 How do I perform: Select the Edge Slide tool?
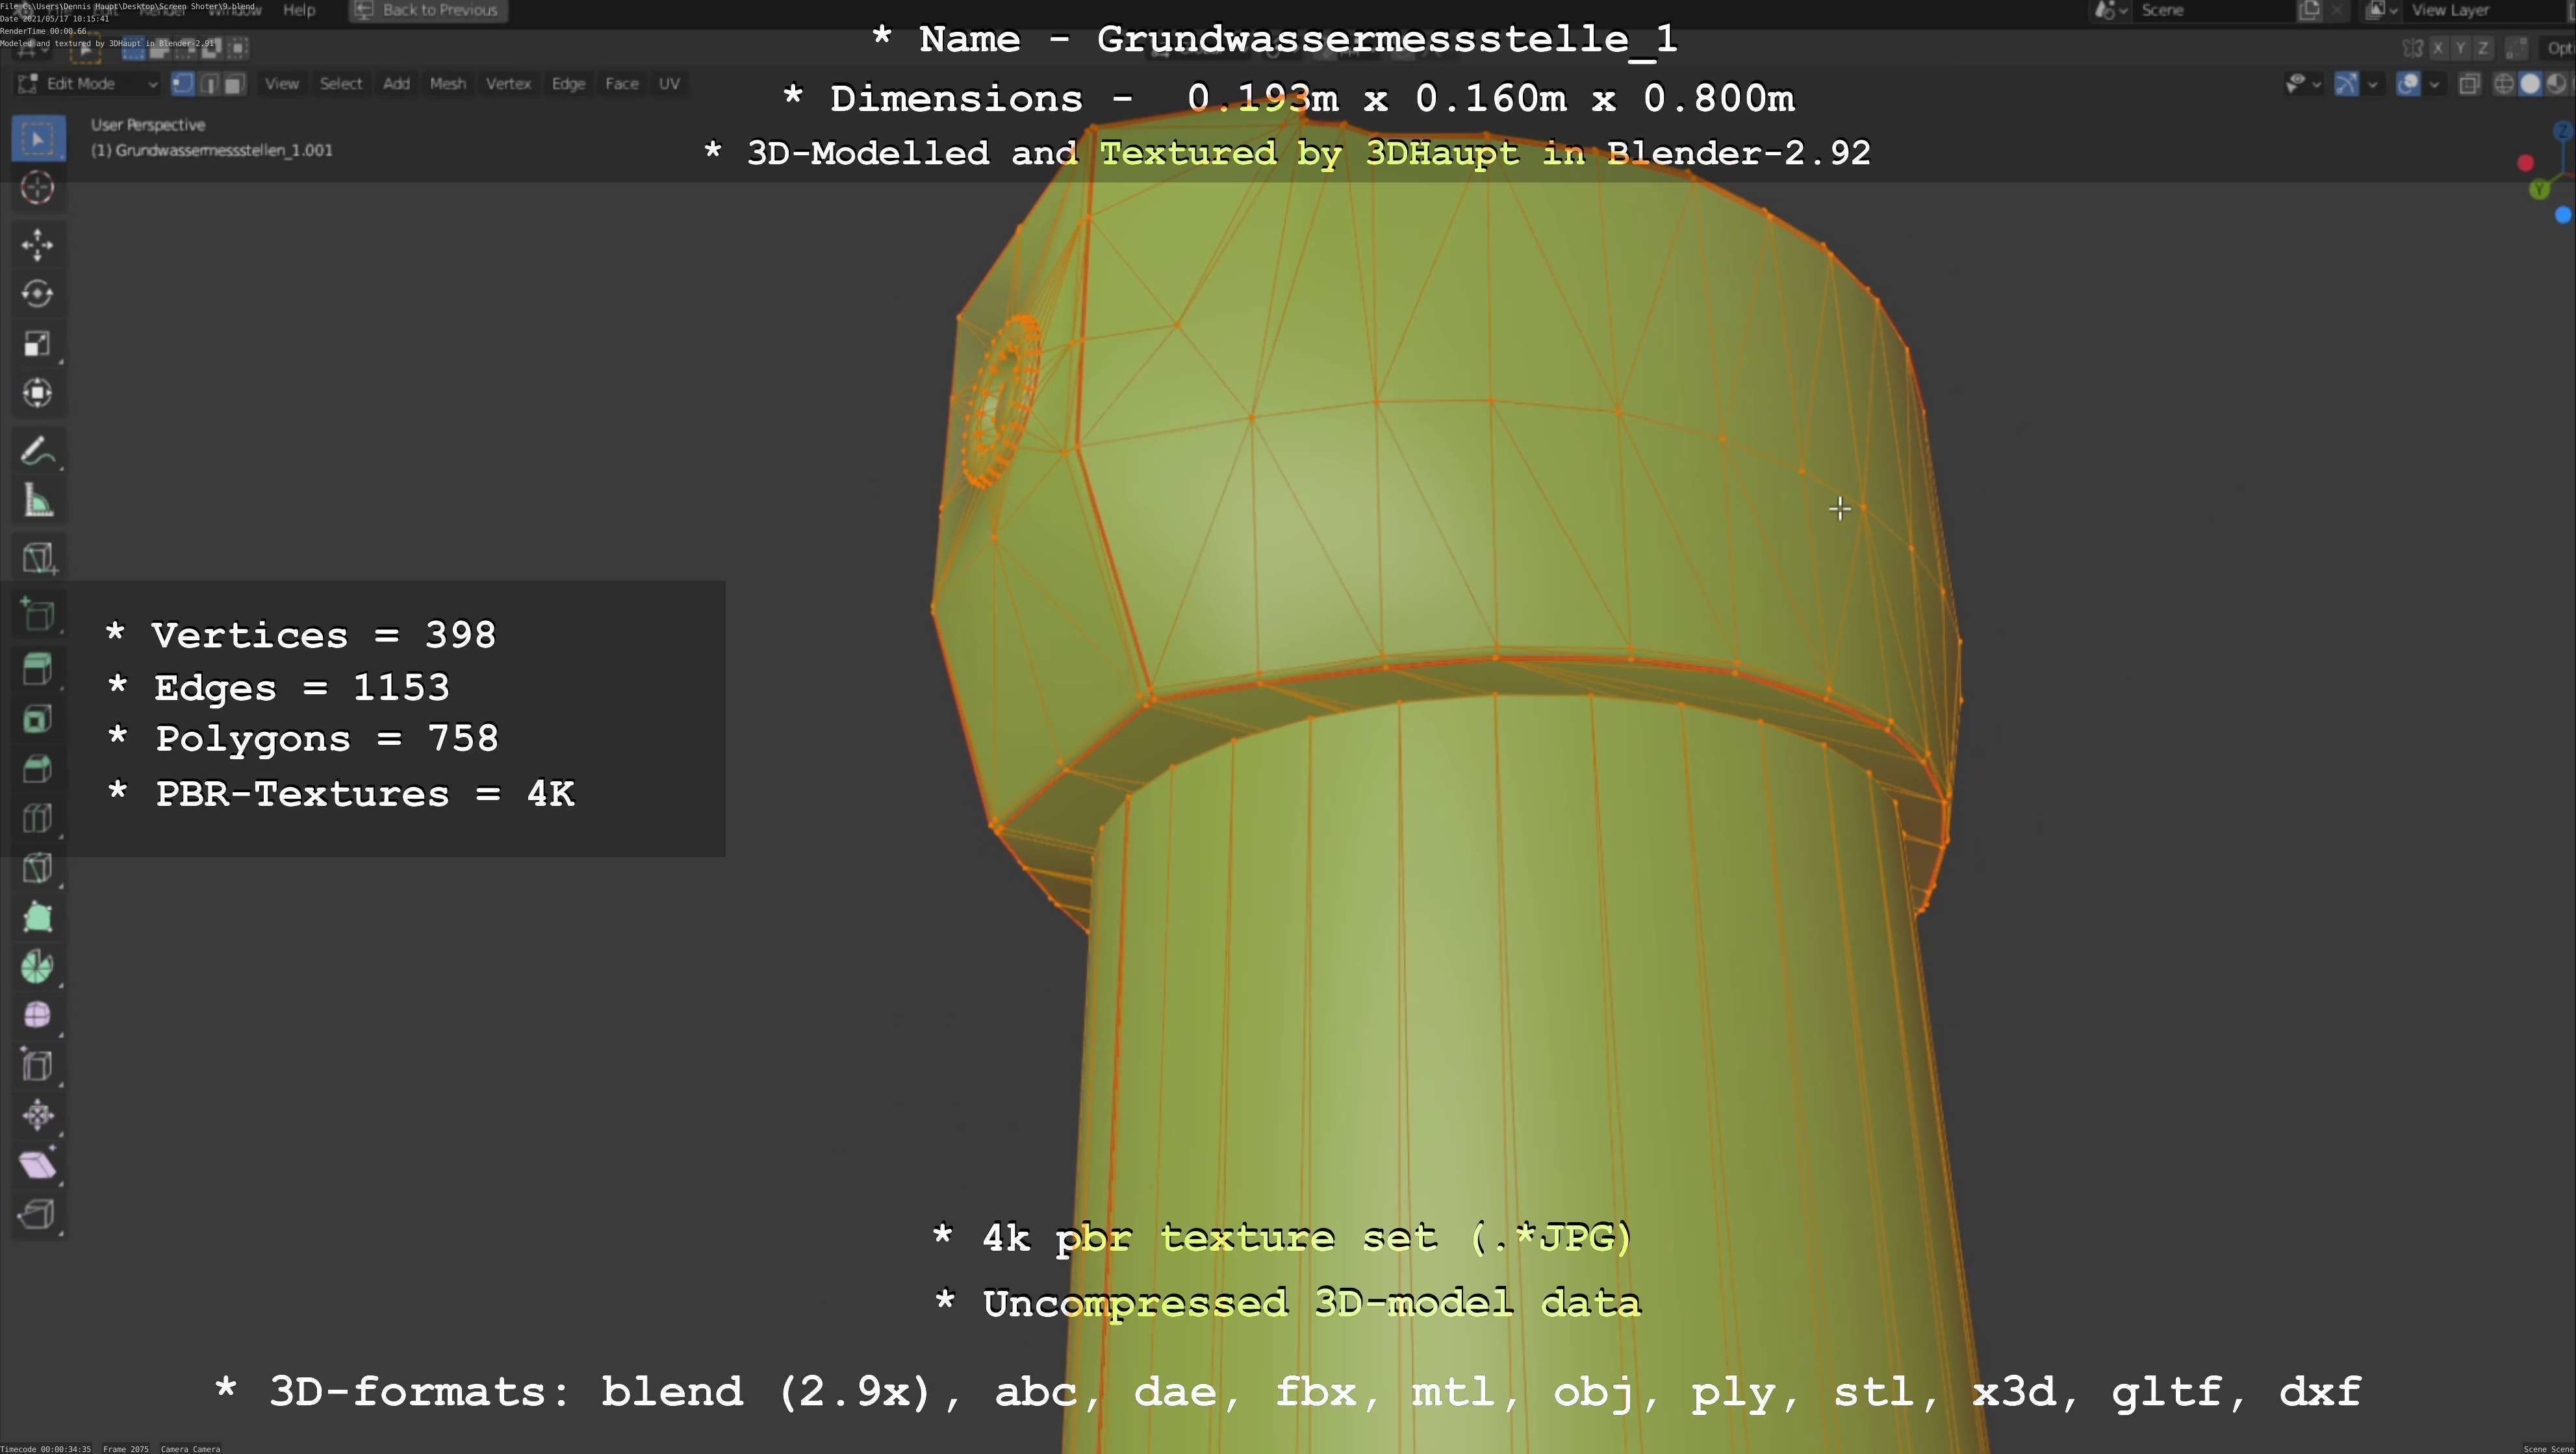point(38,1065)
